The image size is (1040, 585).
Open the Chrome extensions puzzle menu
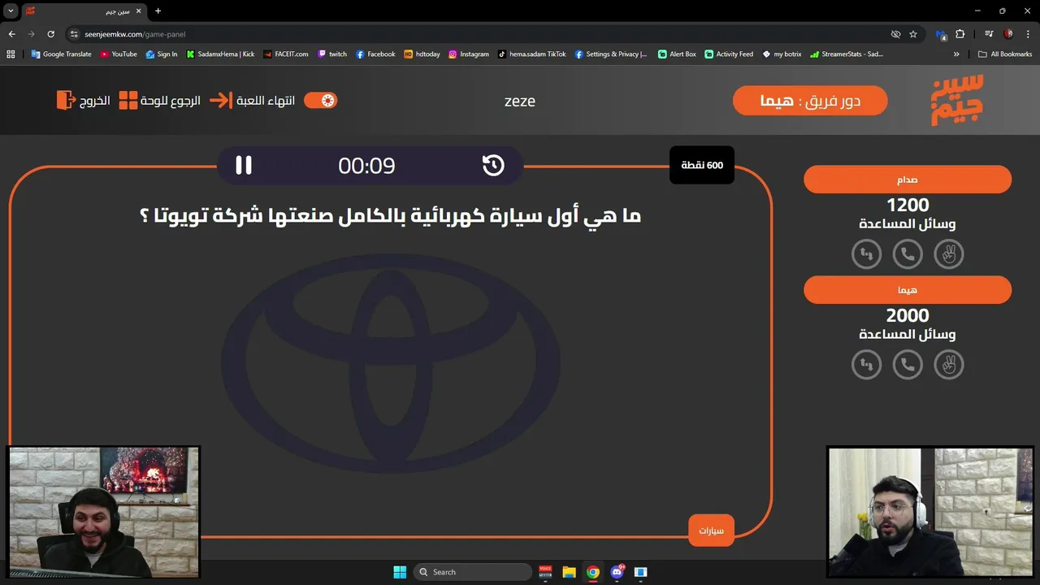click(960, 34)
